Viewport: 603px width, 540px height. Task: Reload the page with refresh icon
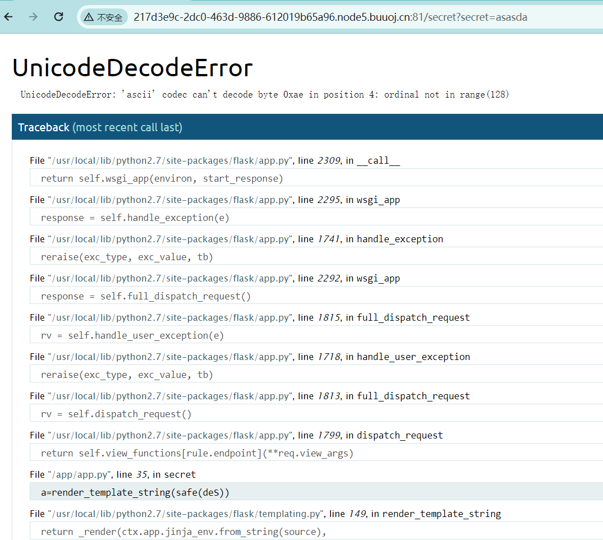58,17
